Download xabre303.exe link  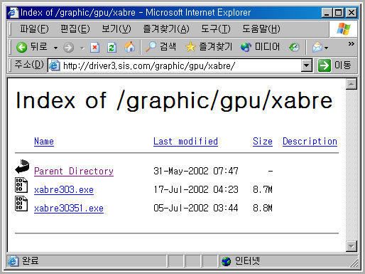pos(64,190)
